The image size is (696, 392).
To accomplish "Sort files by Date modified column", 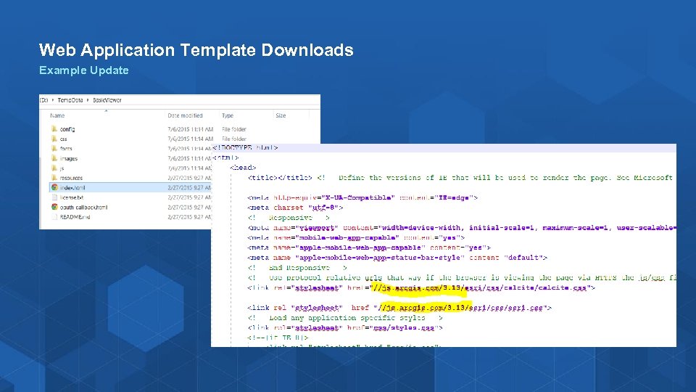I will pos(185,115).
